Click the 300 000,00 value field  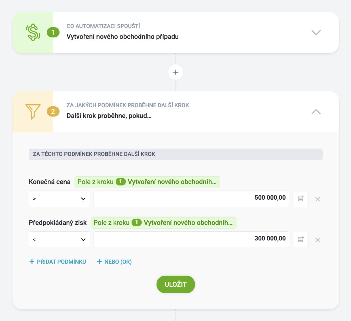191,240
